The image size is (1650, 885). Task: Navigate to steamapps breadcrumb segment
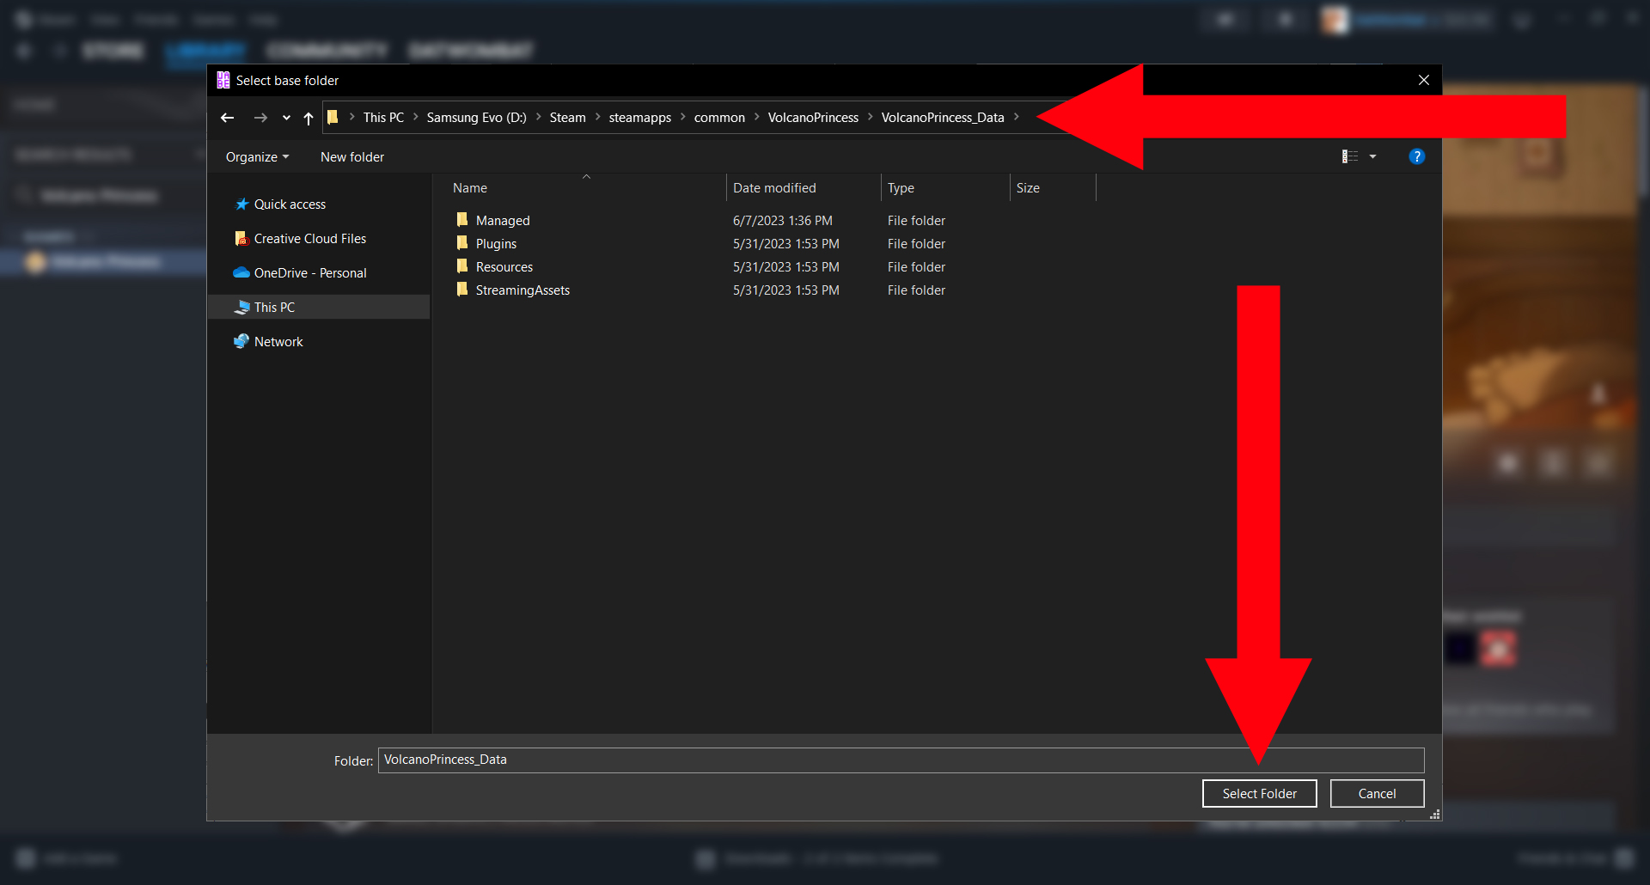tap(639, 118)
